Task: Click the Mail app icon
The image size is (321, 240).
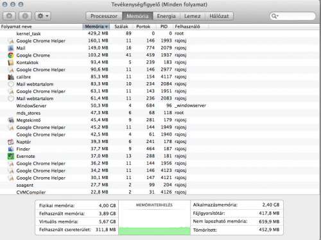Action: click(x=11, y=48)
